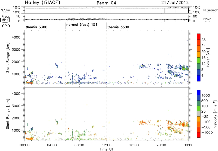This screenshot has width=218, height=151.
Task: Click the gray -25 to 25 Velocity segment
Action: point(199,114)
